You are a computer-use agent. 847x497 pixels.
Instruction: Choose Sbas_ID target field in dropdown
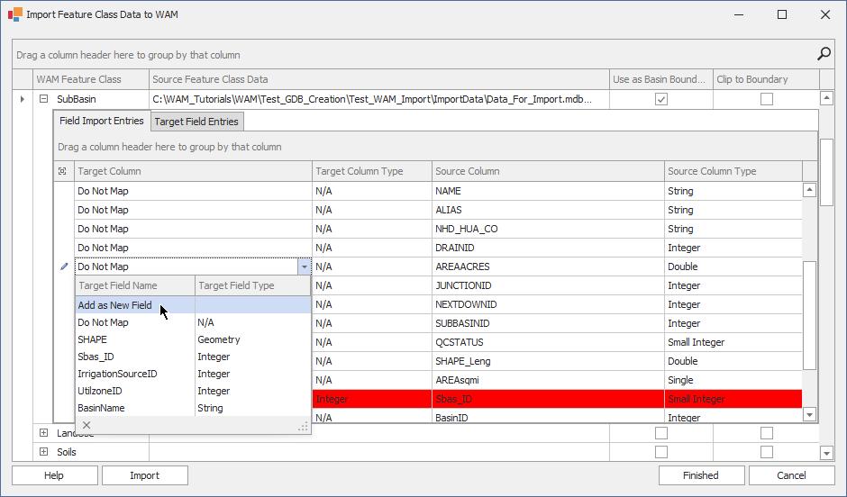[x=193, y=357]
